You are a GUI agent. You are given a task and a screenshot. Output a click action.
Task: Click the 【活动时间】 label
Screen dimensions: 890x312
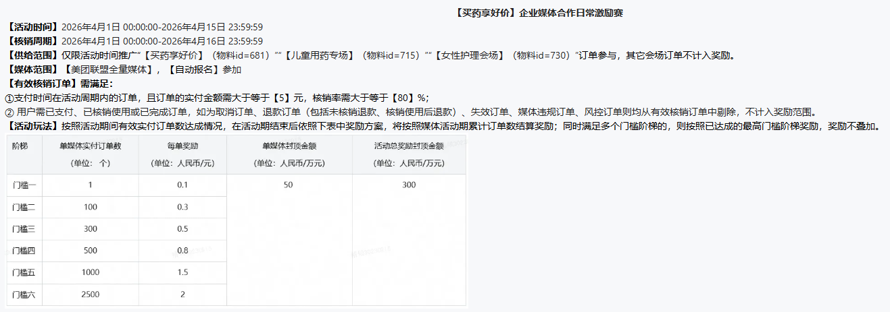tap(32, 27)
